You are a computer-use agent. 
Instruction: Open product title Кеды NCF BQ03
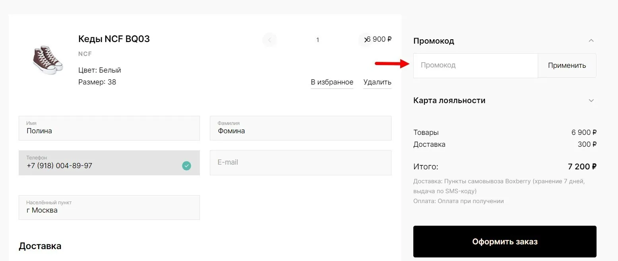coord(114,39)
